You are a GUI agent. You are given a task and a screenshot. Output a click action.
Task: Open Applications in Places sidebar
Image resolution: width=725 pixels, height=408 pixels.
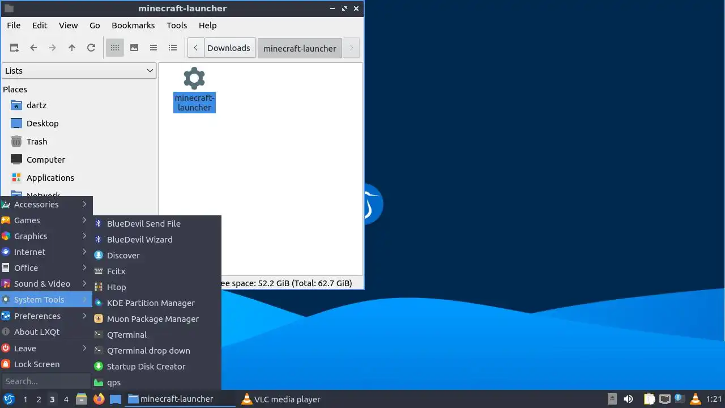click(50, 178)
